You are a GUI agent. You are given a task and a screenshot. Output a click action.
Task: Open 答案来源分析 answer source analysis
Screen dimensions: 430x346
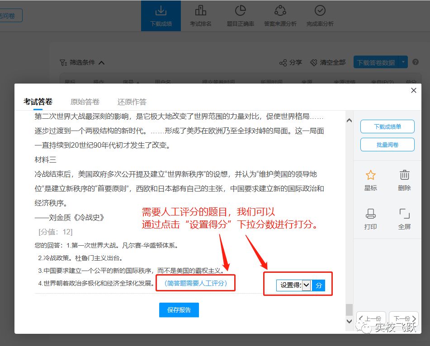point(280,15)
